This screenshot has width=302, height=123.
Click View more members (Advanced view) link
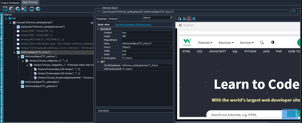pos(129,24)
